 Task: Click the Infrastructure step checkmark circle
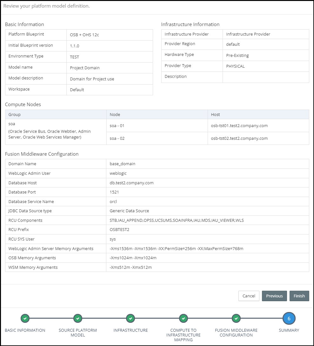coord(130,318)
